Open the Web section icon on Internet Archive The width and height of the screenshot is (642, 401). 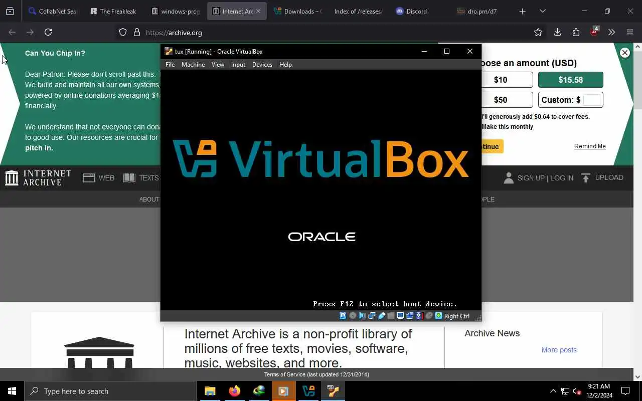click(89, 178)
